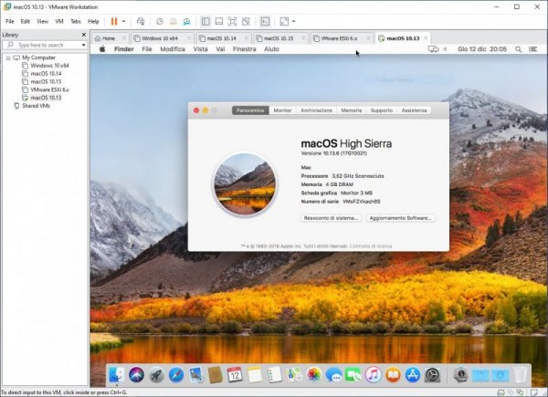Send Ctrl+Alt+Del to the VM
548x397 pixels.
click(141, 21)
